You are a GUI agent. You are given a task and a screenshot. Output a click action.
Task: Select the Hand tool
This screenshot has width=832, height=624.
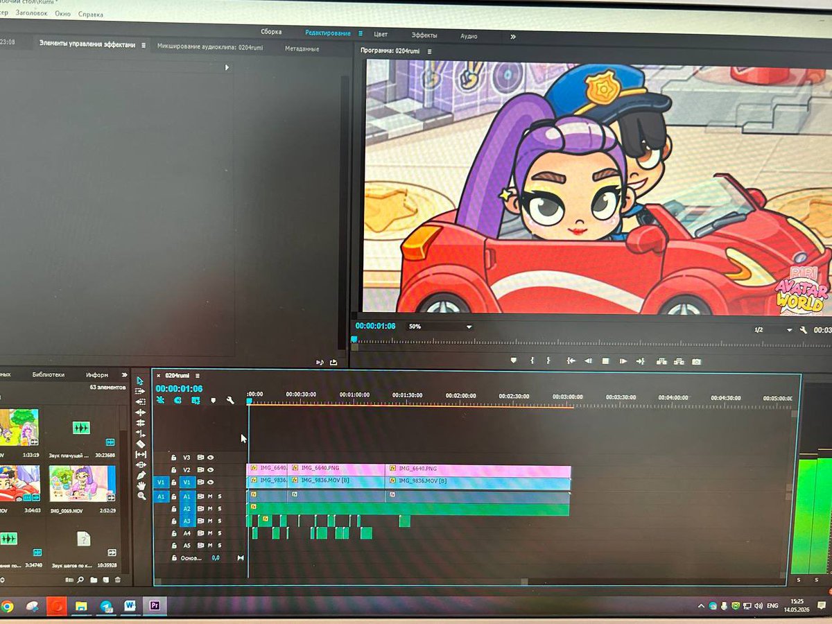141,485
